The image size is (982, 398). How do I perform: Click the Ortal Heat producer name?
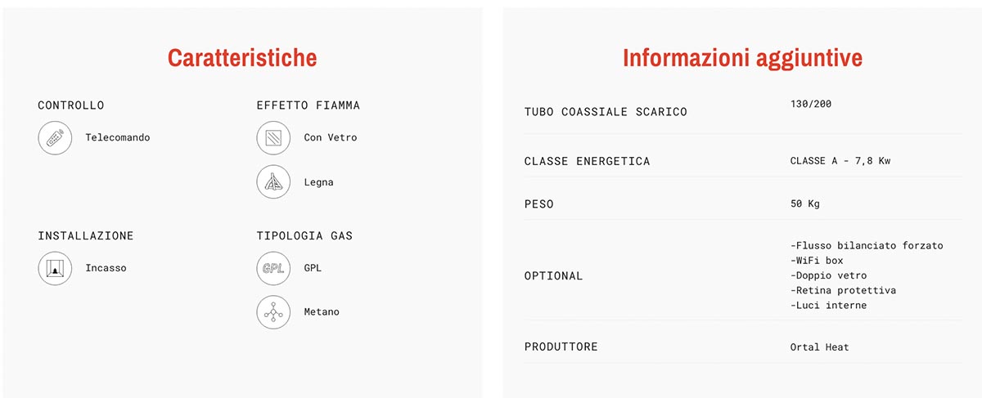click(x=820, y=347)
